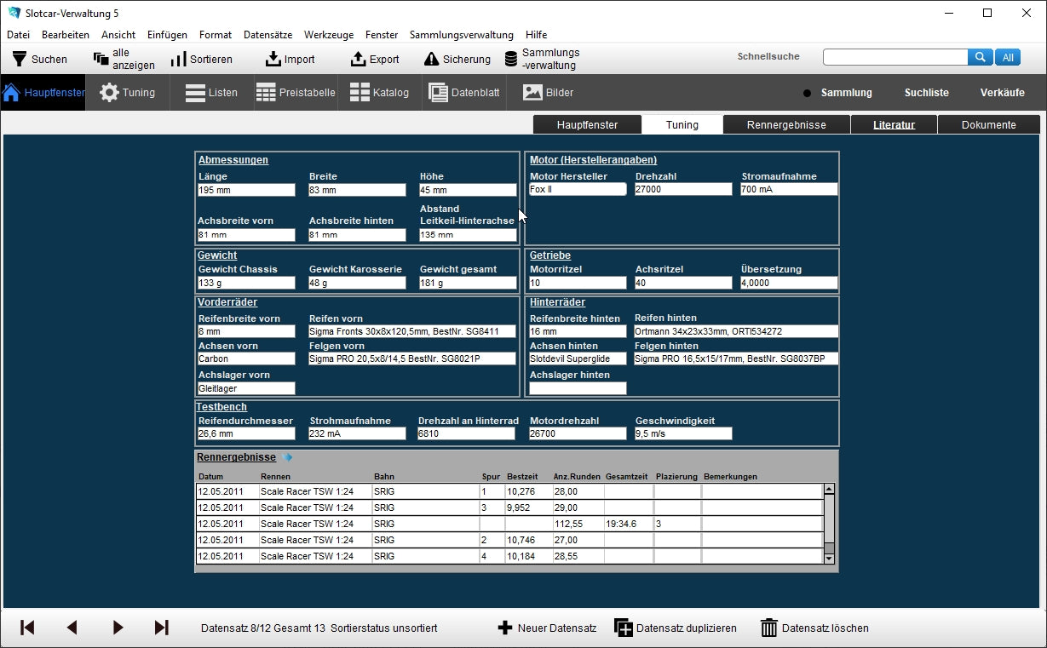Open the Sammlungsverwaltung menu
1047x648 pixels.
coord(461,35)
